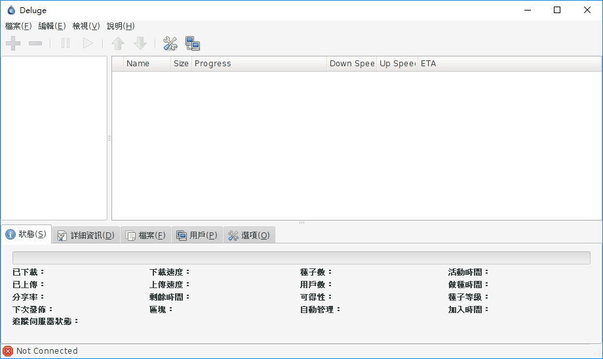This screenshot has height=359, width=603.
Task: Click the 已下載 label
Action: coord(28,272)
